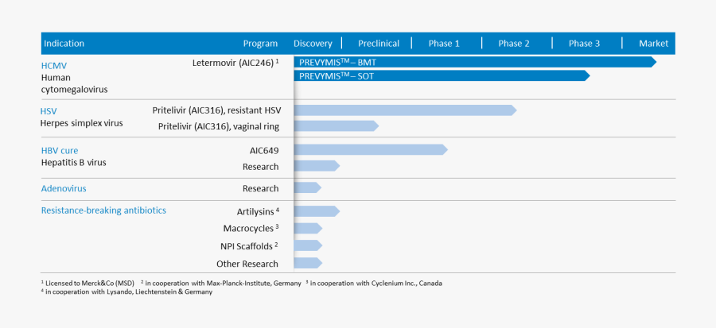Click the PREVYMIS BMT progress bar
Screen dimensions: 716x328
point(474,62)
